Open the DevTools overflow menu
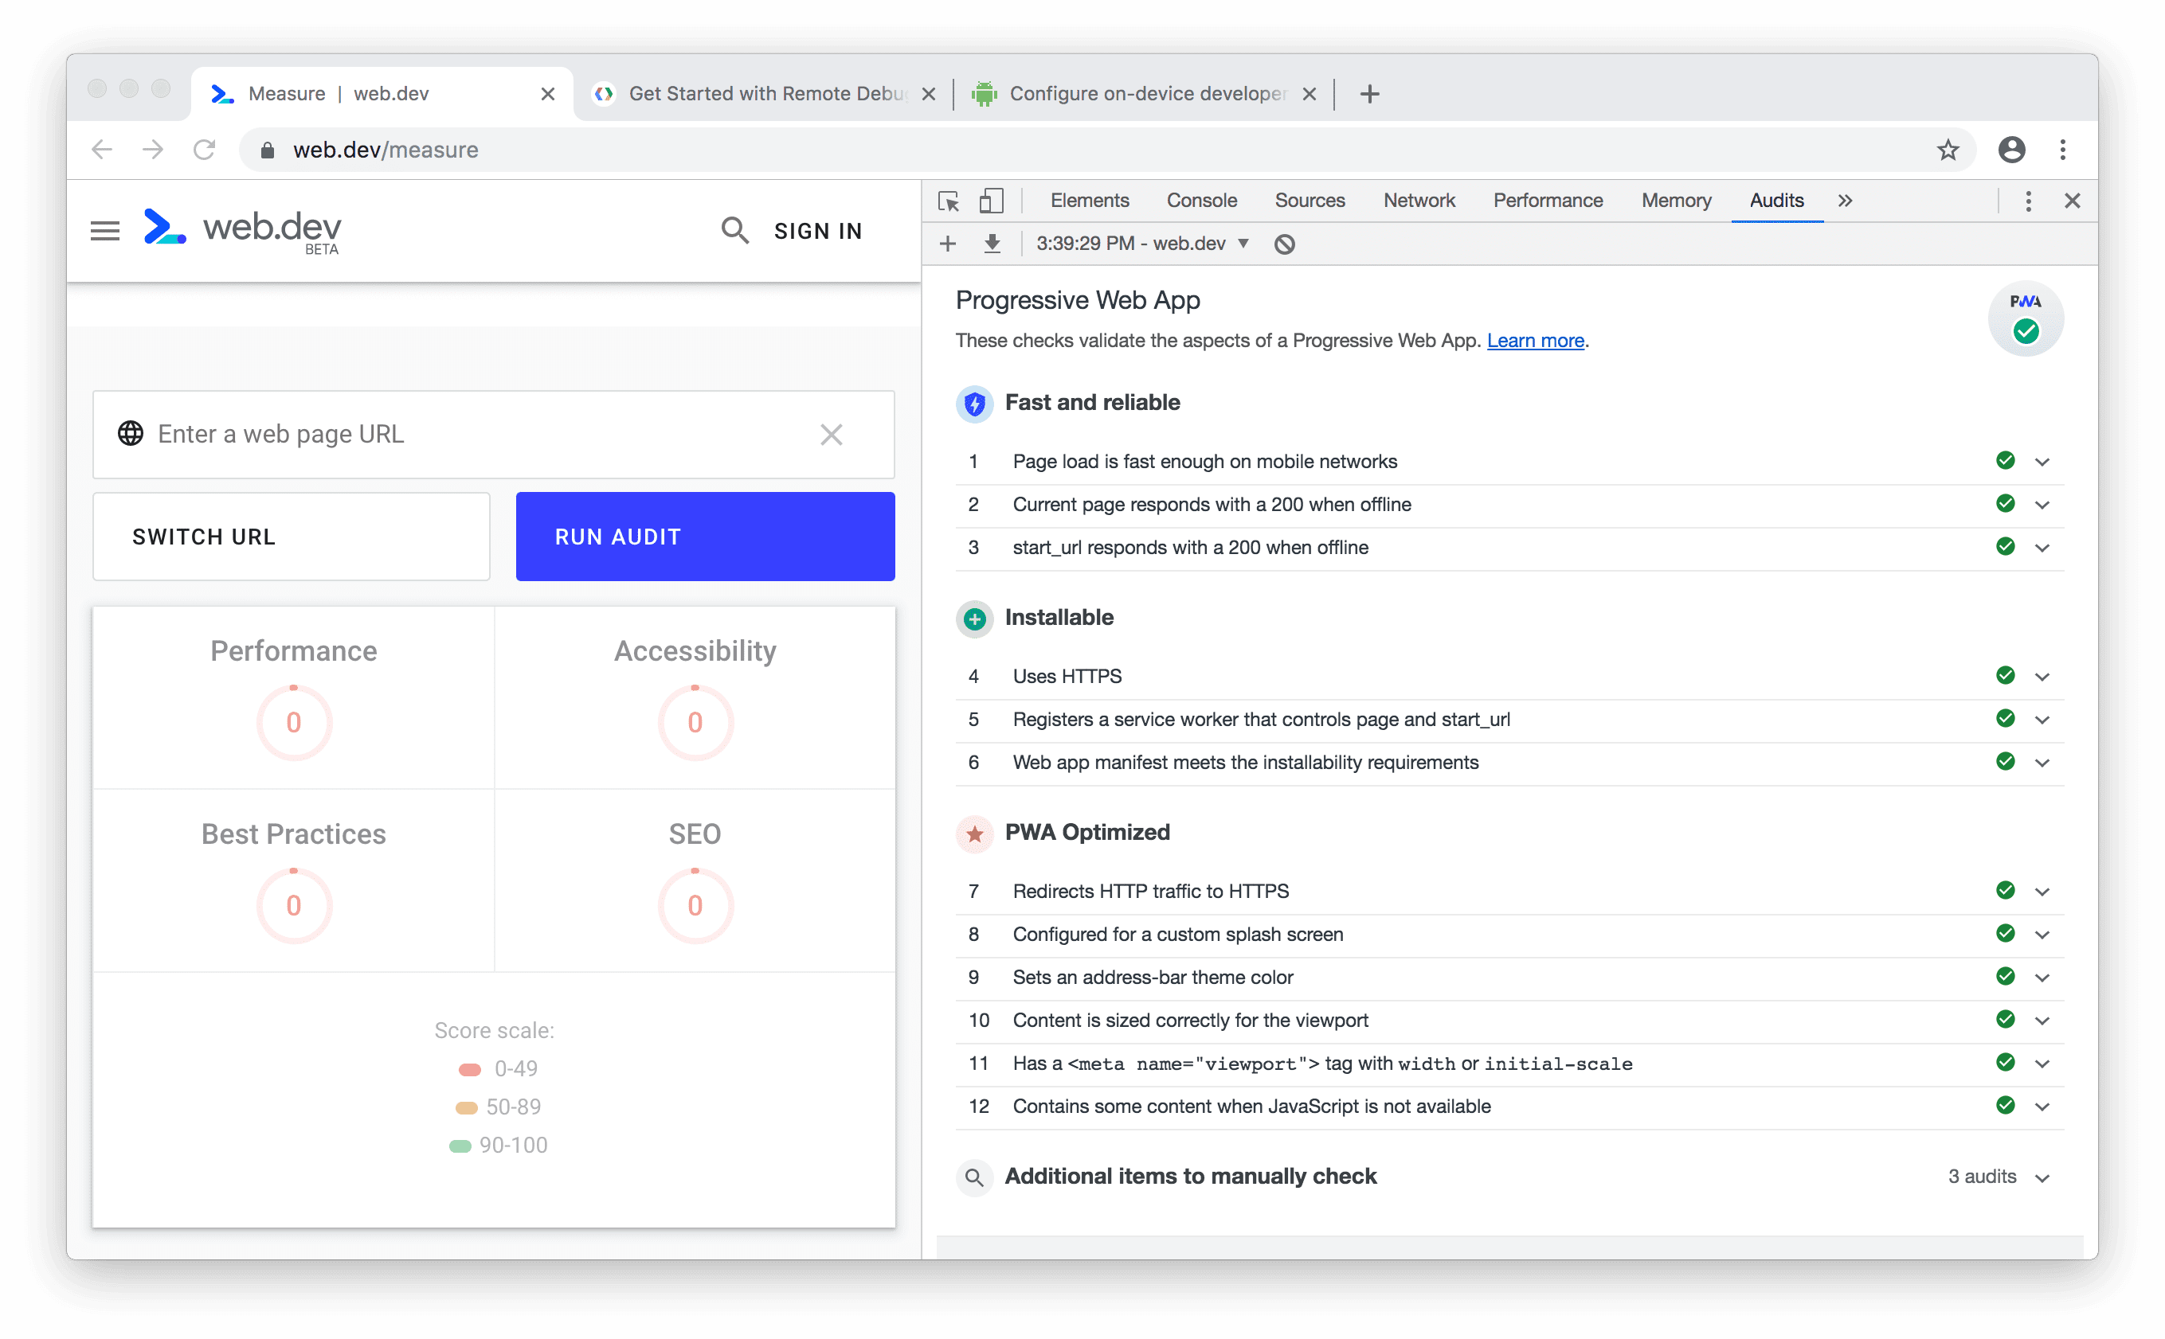Viewport: 2165px width, 1339px height. (x=2027, y=201)
